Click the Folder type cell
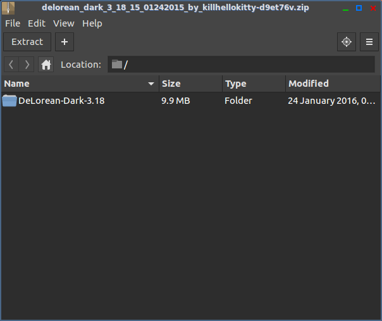 point(238,101)
